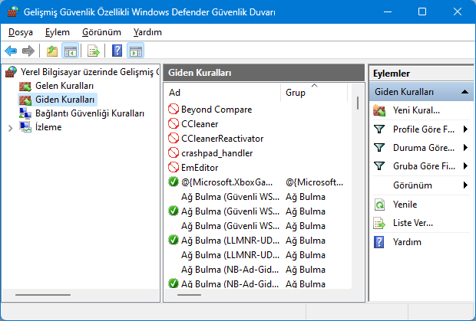Toggle Show/Hide Action Pane toolbar icon
476x321 pixels.
[135, 51]
